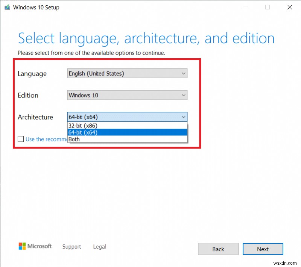Click the Windows Setup icon in the title bar
The height and width of the screenshot is (267, 301).
[7, 7]
